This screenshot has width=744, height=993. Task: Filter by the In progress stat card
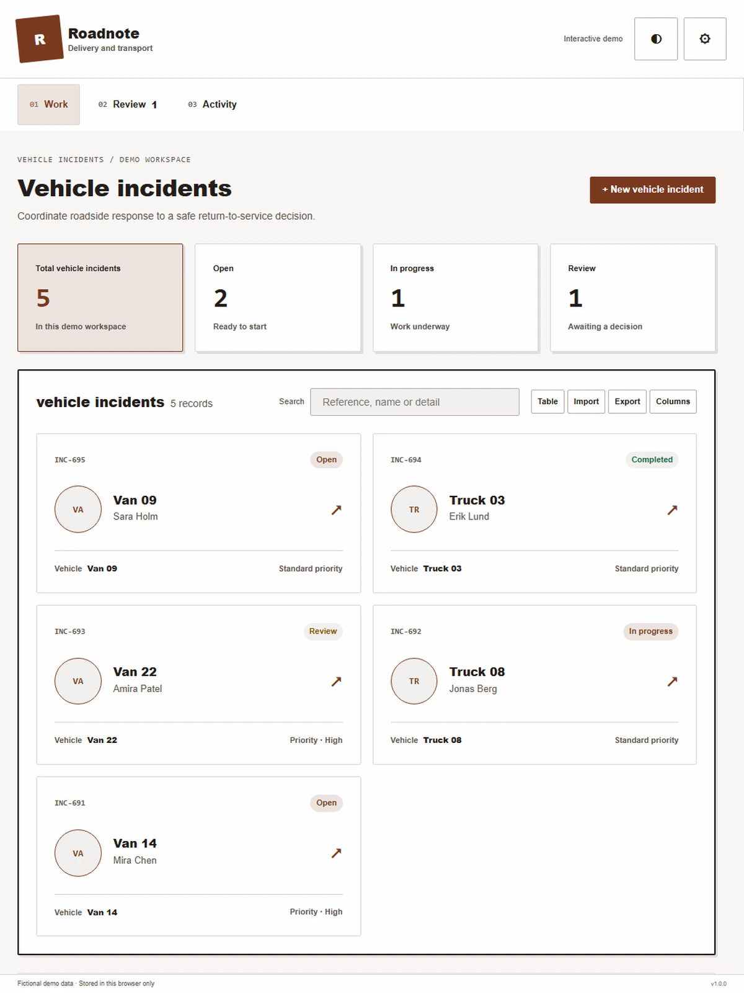point(456,298)
